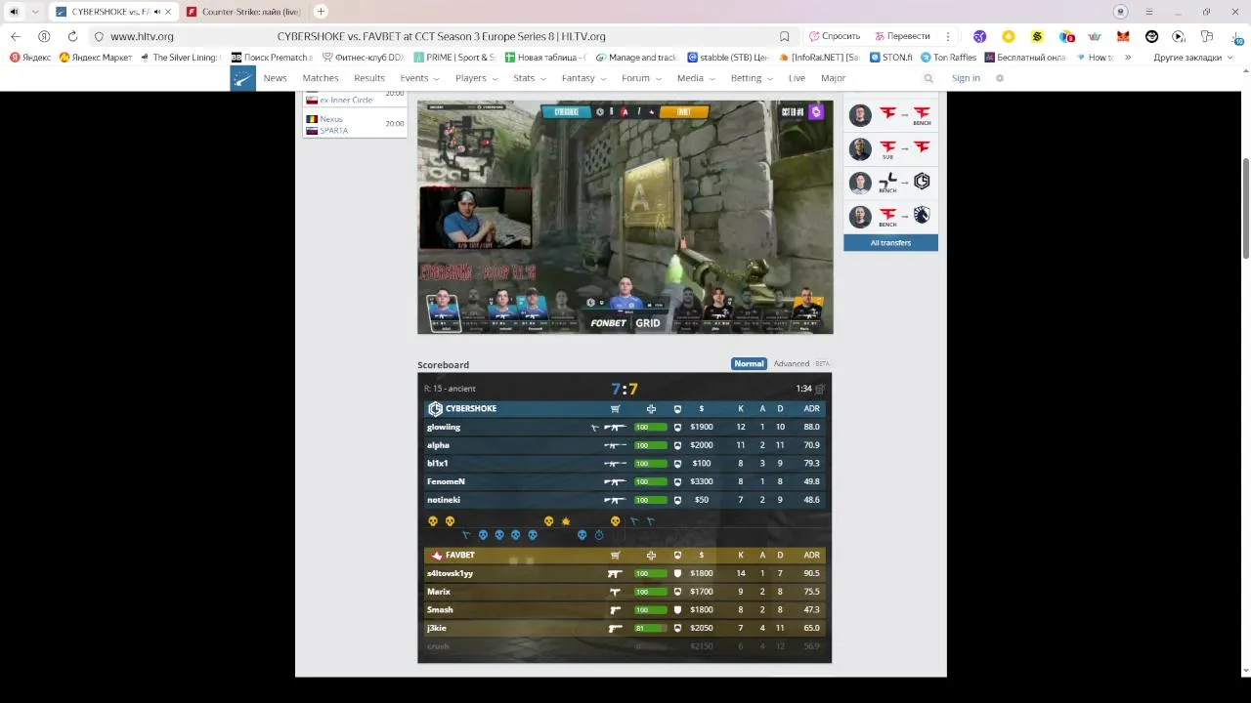Screen dimensions: 1251x703
Task: Click s4ltovsk1yy's green health bar
Action: pyautogui.click(x=651, y=574)
